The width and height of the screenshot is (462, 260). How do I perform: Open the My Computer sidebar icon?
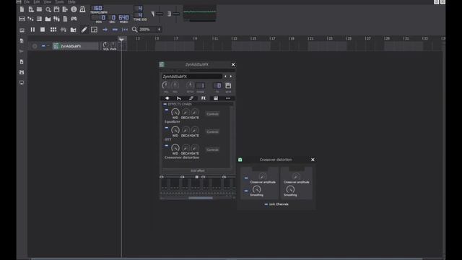pyautogui.click(x=22, y=83)
